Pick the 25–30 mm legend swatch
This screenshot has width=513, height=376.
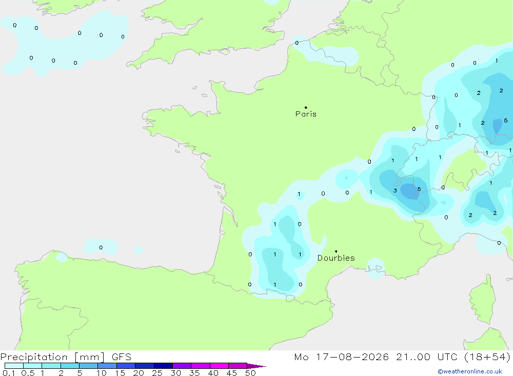[163, 366]
